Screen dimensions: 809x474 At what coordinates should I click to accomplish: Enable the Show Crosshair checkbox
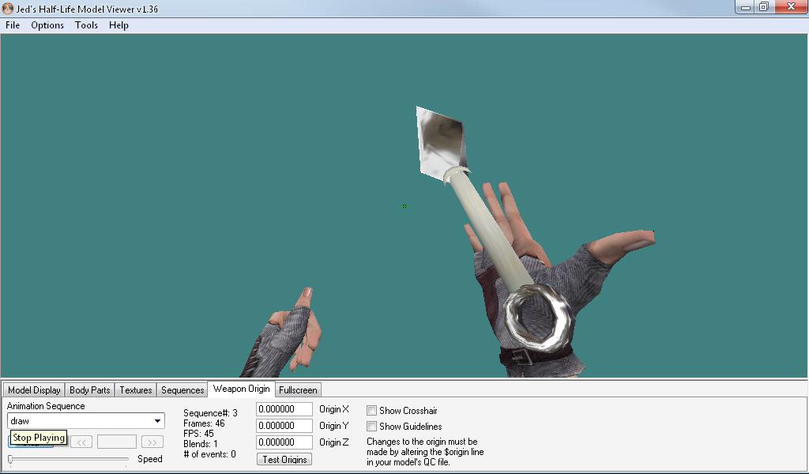coord(371,410)
